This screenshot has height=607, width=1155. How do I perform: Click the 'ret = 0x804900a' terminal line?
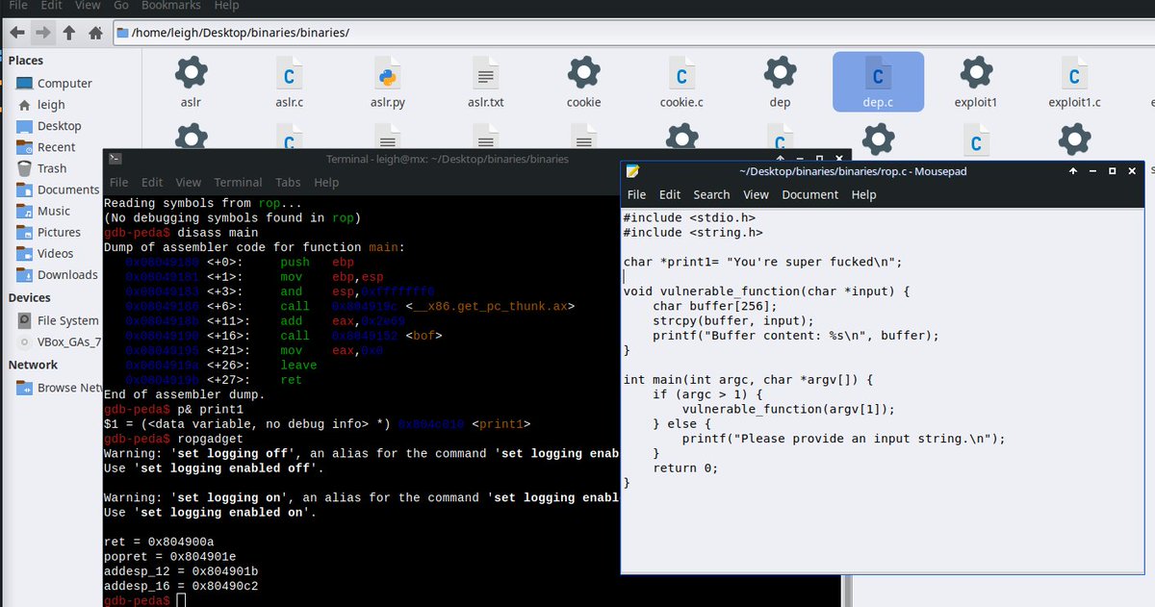click(x=159, y=542)
